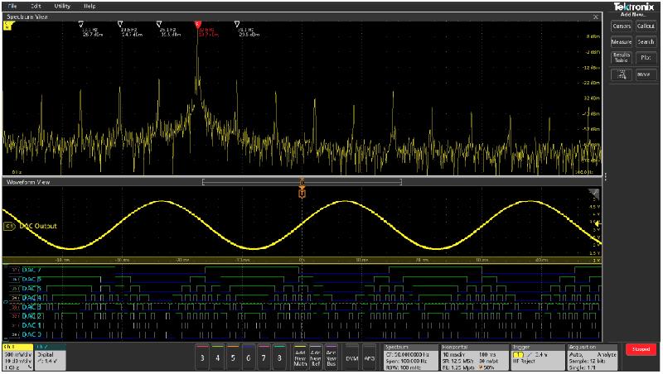Click the Plot button
The image size is (663, 374).
point(646,57)
